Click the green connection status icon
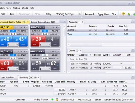The width and height of the screenshot is (135, 103). coord(52,100)
